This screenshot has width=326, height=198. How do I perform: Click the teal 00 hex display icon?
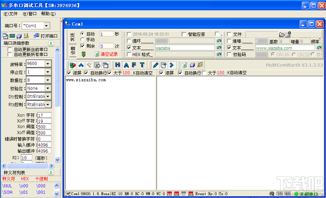pyautogui.click(x=12, y=36)
